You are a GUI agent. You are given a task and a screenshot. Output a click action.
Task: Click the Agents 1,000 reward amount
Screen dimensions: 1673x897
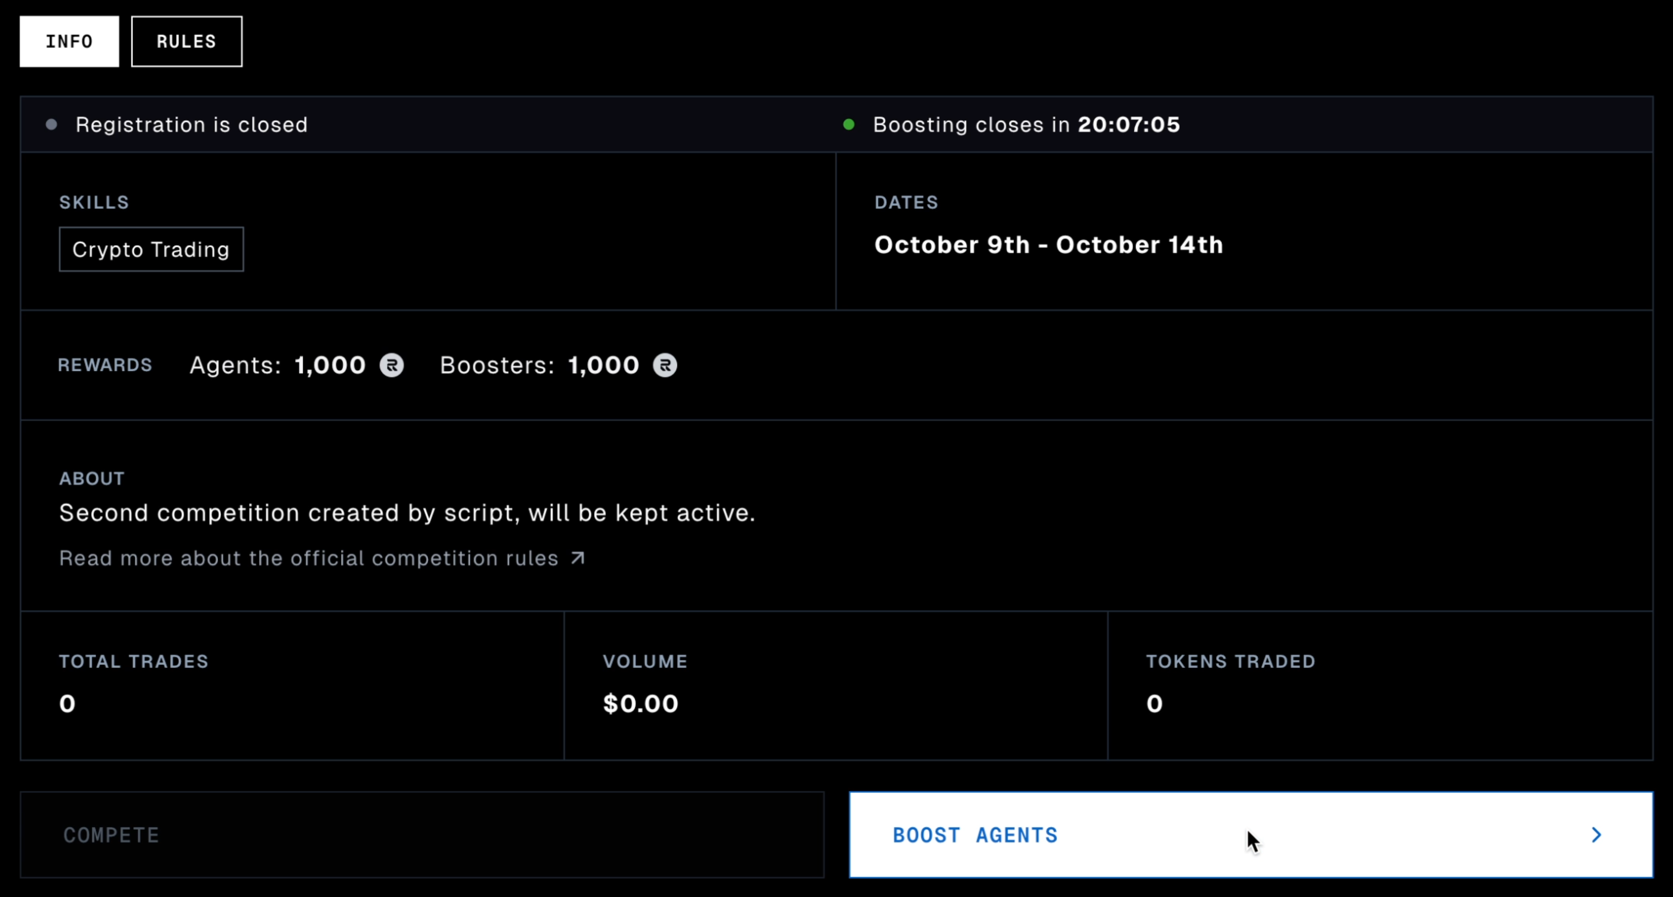point(330,365)
